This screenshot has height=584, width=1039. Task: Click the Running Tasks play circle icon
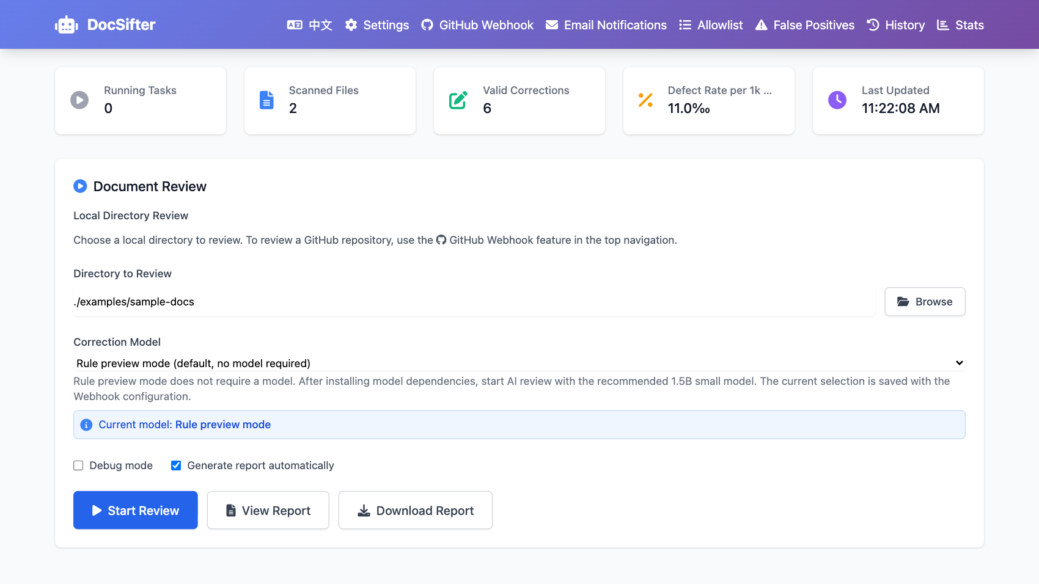[x=79, y=100]
